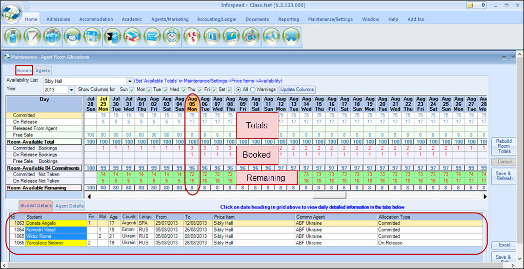Open the Accommodation ribbon menu

click(x=96, y=20)
